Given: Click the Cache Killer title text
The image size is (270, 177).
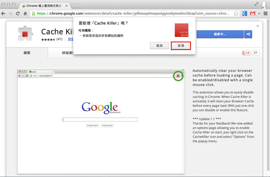Looking at the screenshot, I should pos(57,32).
